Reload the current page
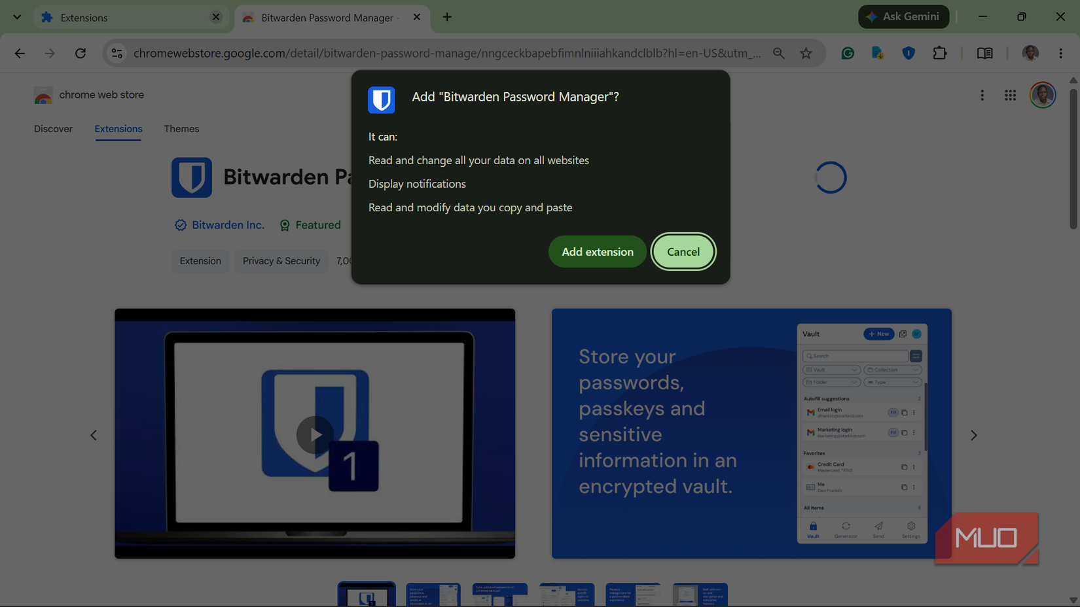This screenshot has width=1080, height=607. click(81, 53)
